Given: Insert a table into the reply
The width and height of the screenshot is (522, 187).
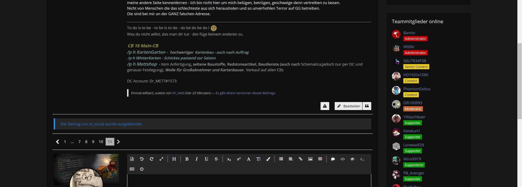Looking at the screenshot, I should tap(320, 159).
